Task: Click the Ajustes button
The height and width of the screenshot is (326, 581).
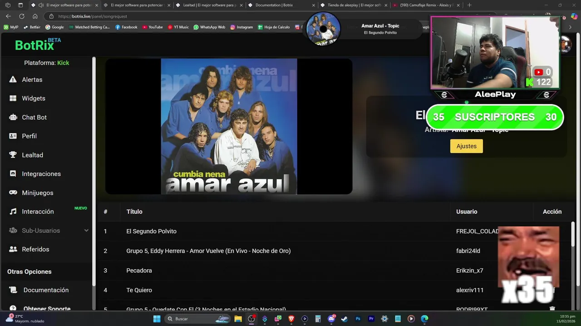Action: click(x=467, y=146)
